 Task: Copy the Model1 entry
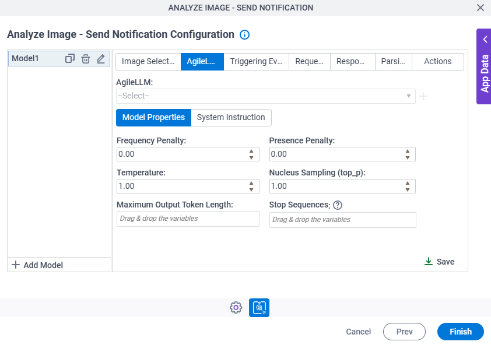pyautogui.click(x=70, y=58)
